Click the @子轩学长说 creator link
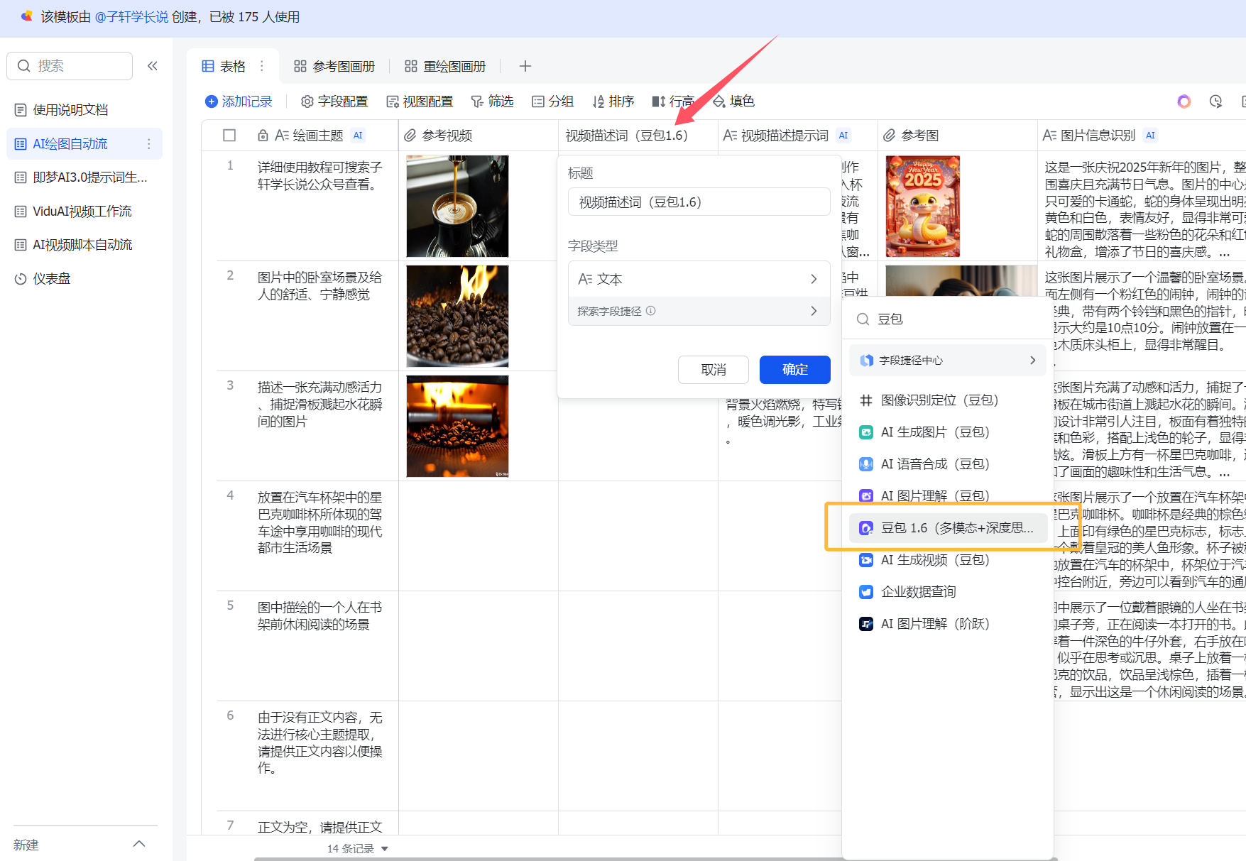Screen dimensions: 1246x861 point(131,17)
